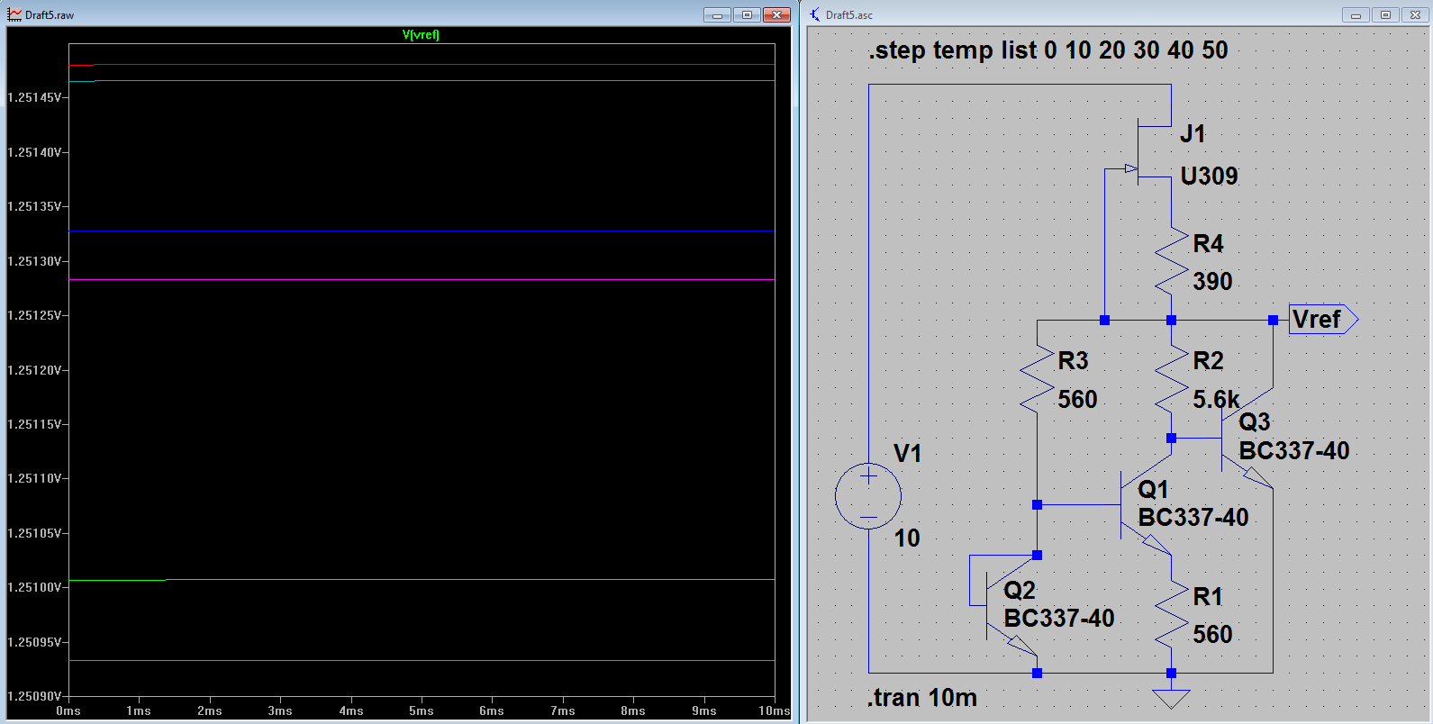Click the V[vref] trace label in plot

coord(421,35)
